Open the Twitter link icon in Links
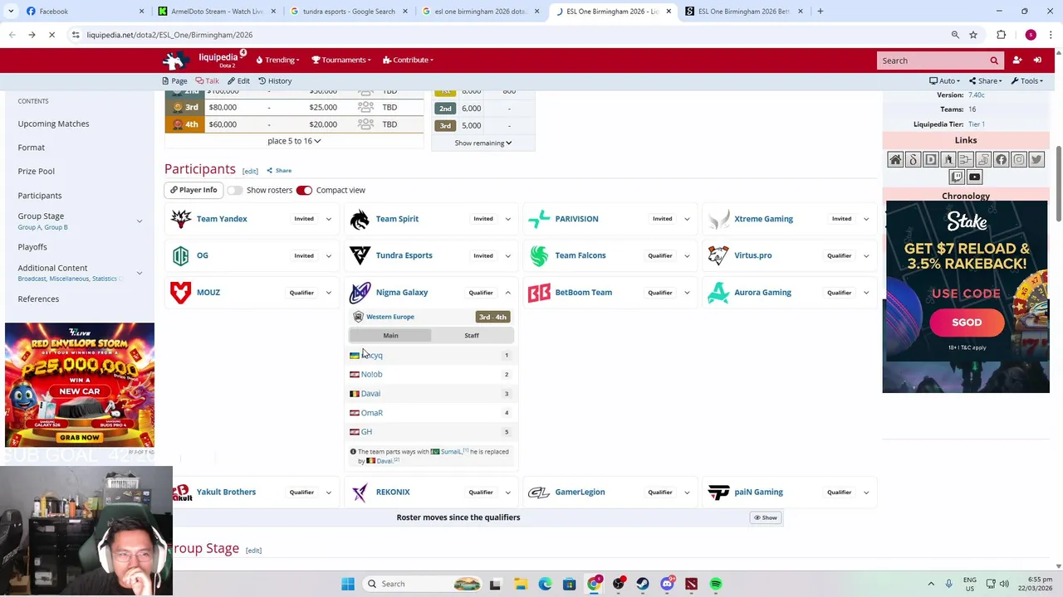 click(1036, 160)
